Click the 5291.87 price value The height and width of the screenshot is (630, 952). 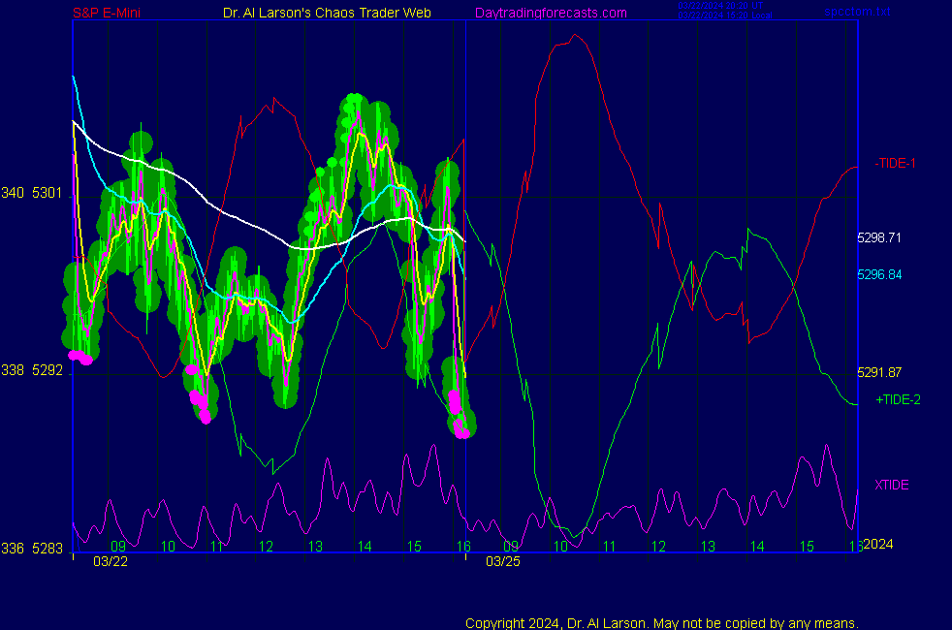tap(879, 372)
